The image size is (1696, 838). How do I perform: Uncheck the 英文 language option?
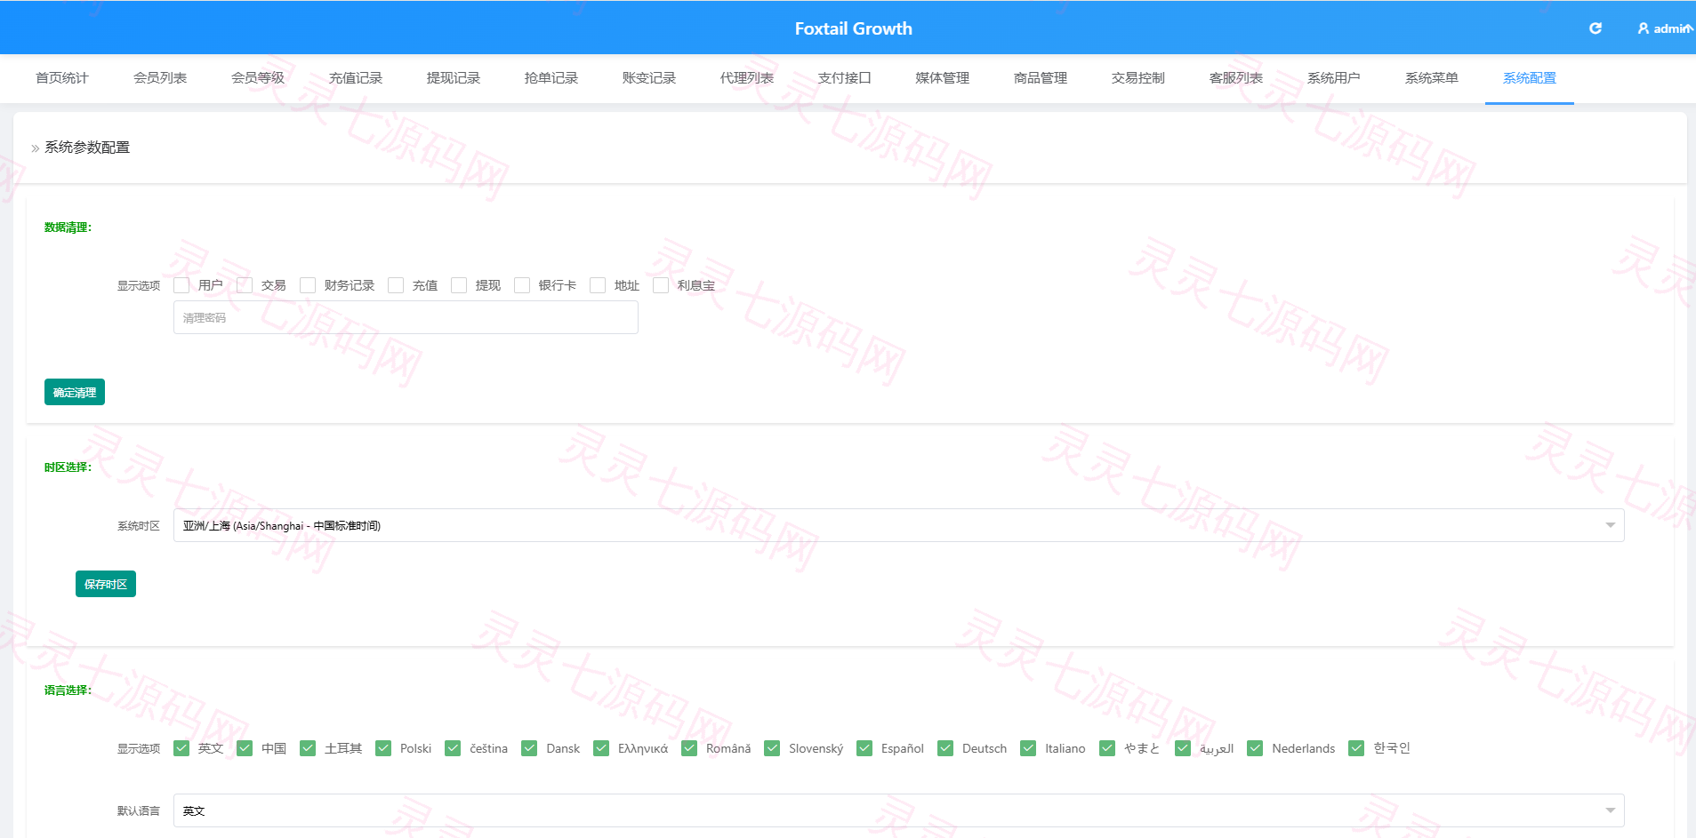(181, 748)
